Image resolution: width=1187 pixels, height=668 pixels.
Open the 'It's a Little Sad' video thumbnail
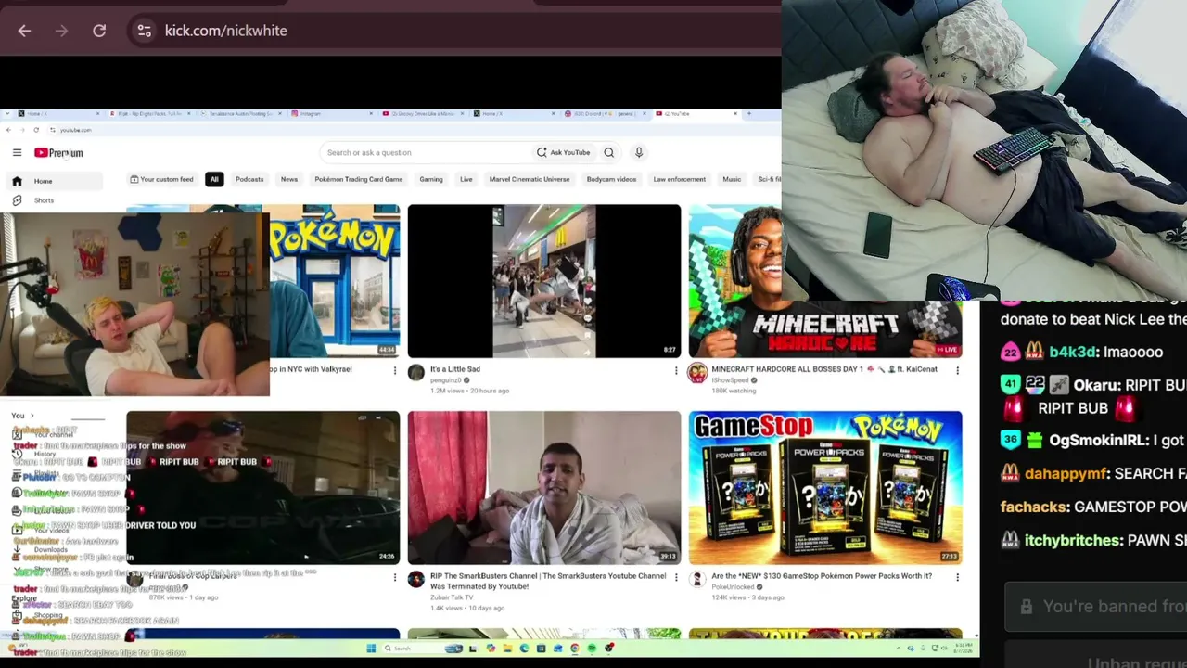(x=544, y=281)
